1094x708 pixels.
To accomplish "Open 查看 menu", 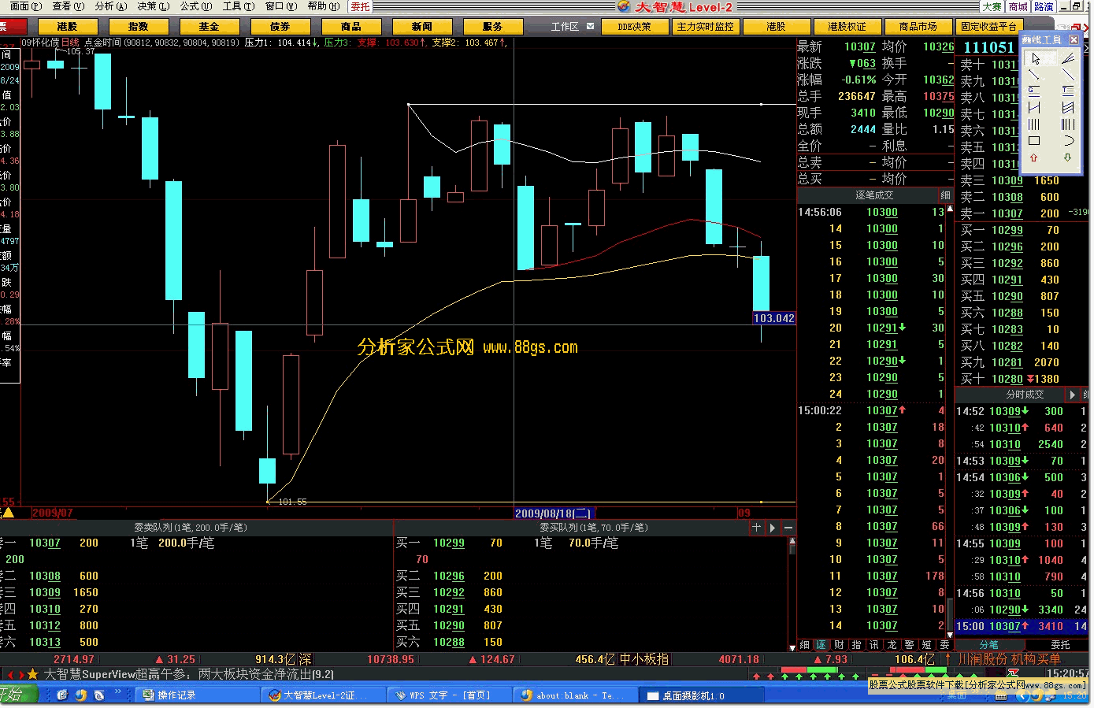I will pos(68,6).
